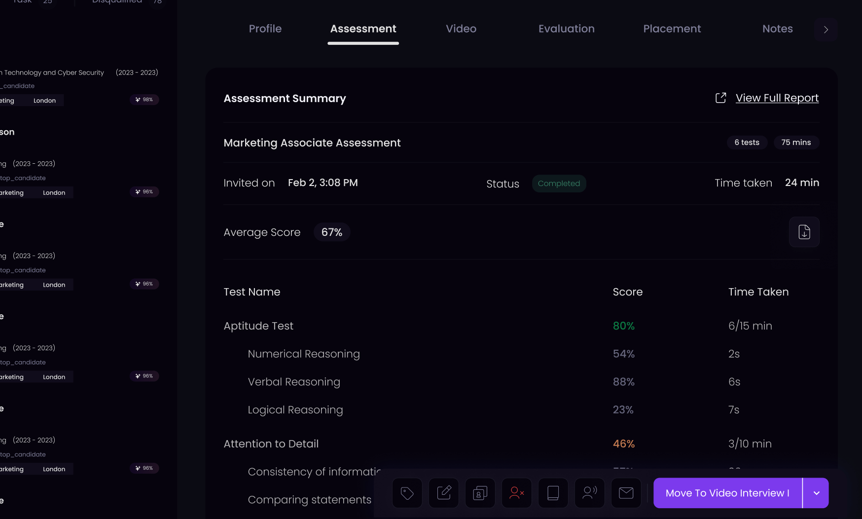Click the tablet notes icon in the action bar
The image size is (862, 519).
point(553,493)
